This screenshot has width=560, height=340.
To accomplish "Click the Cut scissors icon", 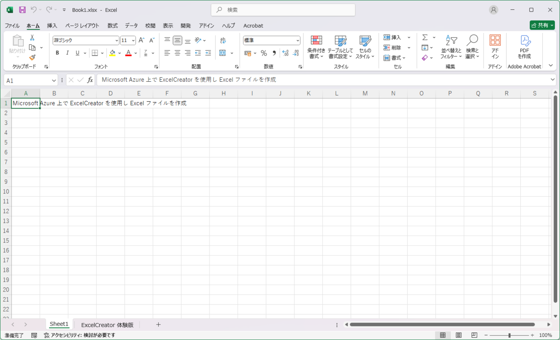I will pyautogui.click(x=32, y=38).
